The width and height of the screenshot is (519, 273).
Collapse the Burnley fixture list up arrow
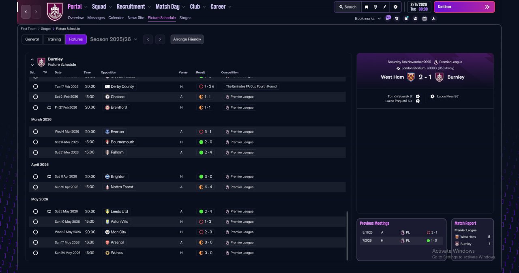pos(32,60)
